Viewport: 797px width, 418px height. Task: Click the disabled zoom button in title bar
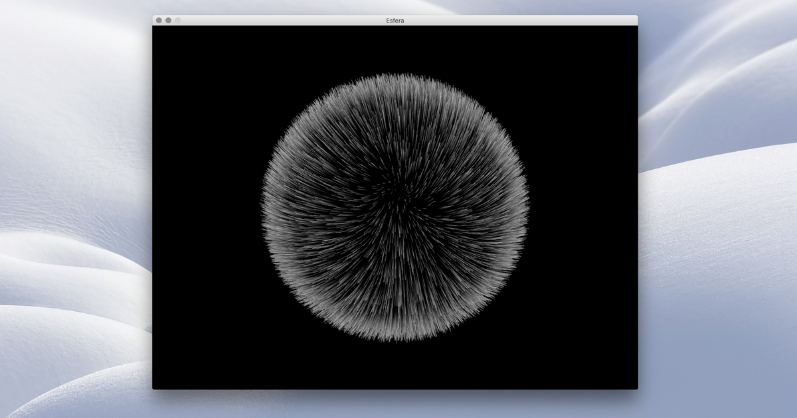tap(178, 21)
